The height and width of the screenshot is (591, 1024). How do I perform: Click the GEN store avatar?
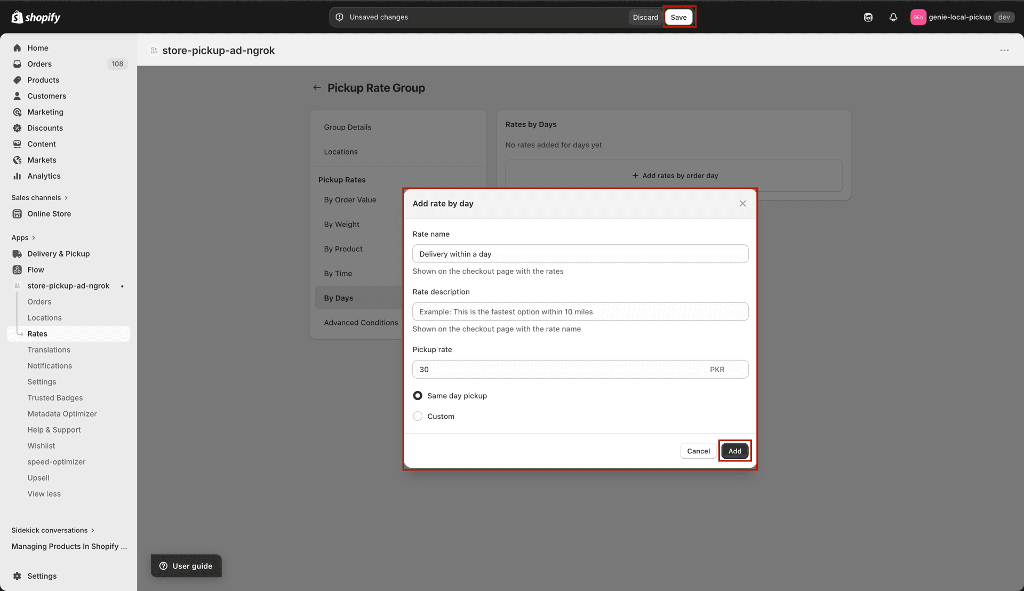pyautogui.click(x=918, y=17)
